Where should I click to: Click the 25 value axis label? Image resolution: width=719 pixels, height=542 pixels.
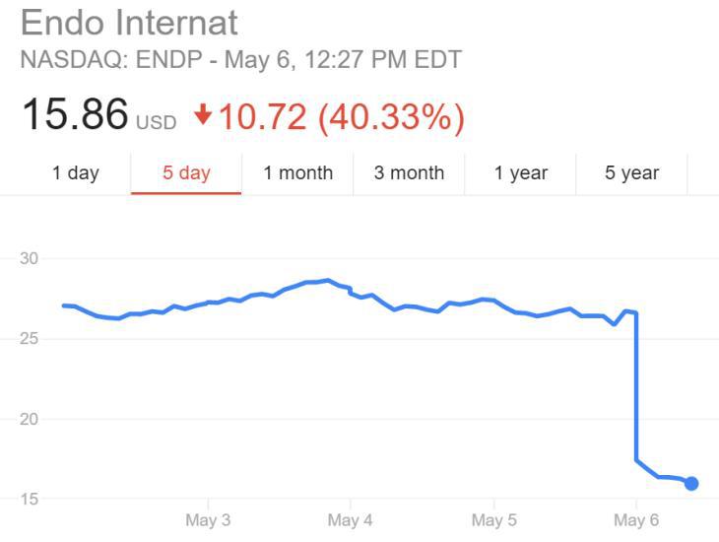28,338
